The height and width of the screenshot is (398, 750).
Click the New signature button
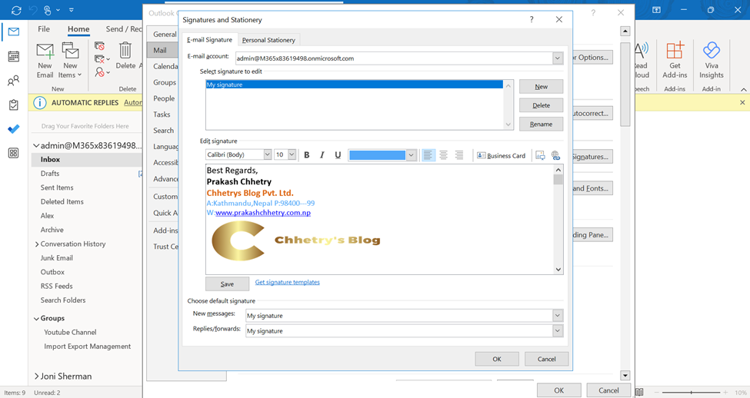pyautogui.click(x=541, y=87)
